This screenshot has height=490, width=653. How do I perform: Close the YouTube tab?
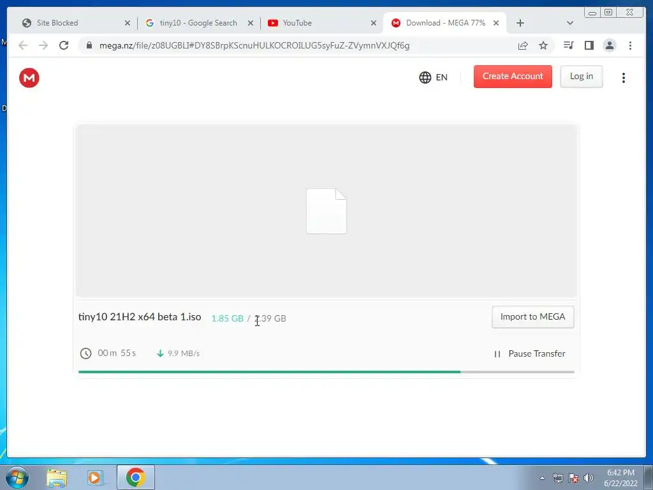[x=374, y=24]
